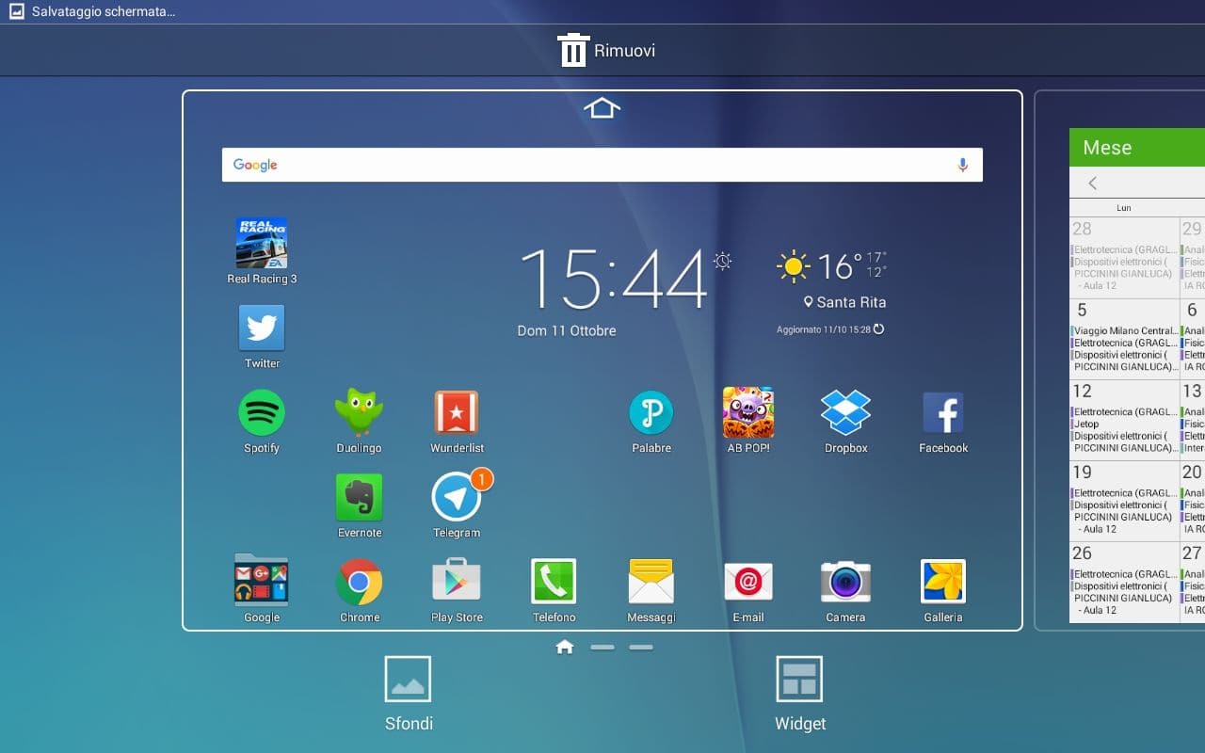Open the Dropbox app
Screen dimensions: 1205x753
(845, 412)
